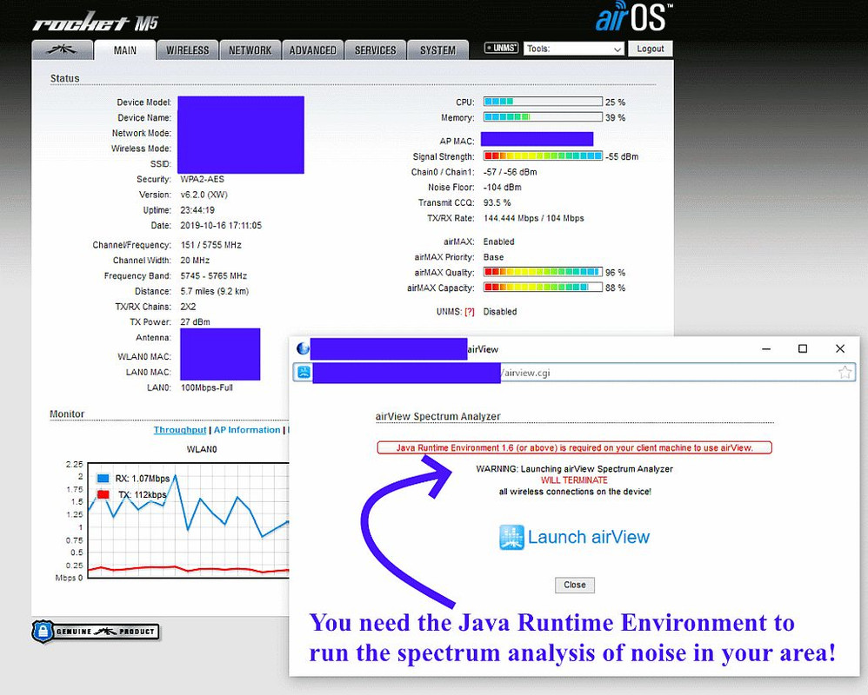The height and width of the screenshot is (695, 868).
Task: Click the airMAX 'Enabled' value
Action: [498, 242]
